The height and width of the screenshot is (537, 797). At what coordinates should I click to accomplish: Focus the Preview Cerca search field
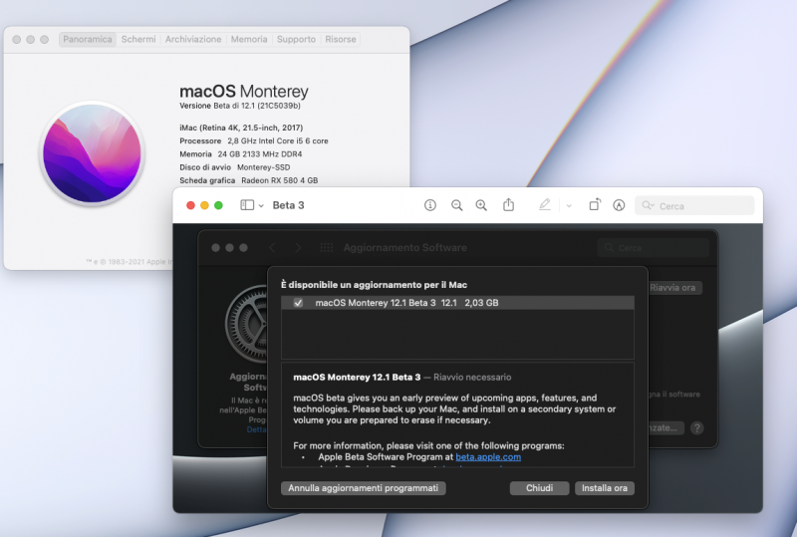pyautogui.click(x=694, y=205)
